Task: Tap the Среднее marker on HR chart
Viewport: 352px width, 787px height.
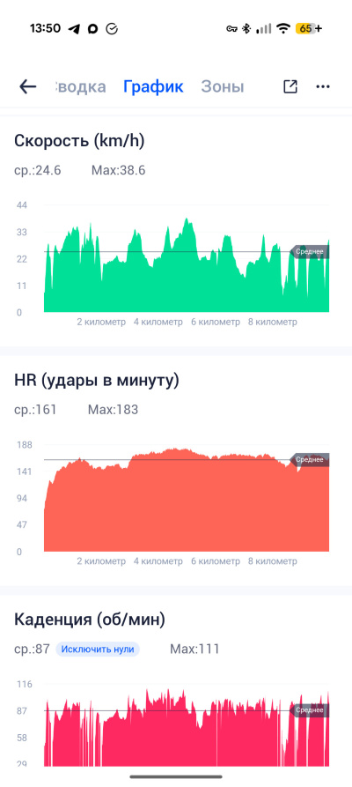Action: pyautogui.click(x=310, y=459)
